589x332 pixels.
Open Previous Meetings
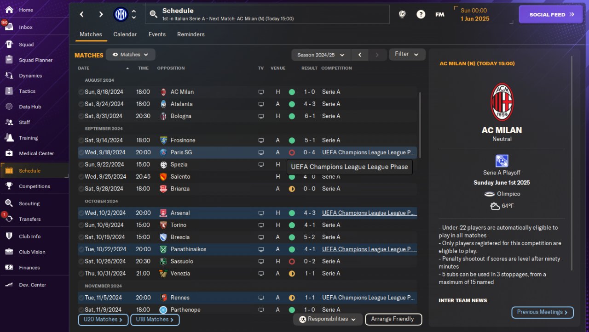[x=542, y=312]
